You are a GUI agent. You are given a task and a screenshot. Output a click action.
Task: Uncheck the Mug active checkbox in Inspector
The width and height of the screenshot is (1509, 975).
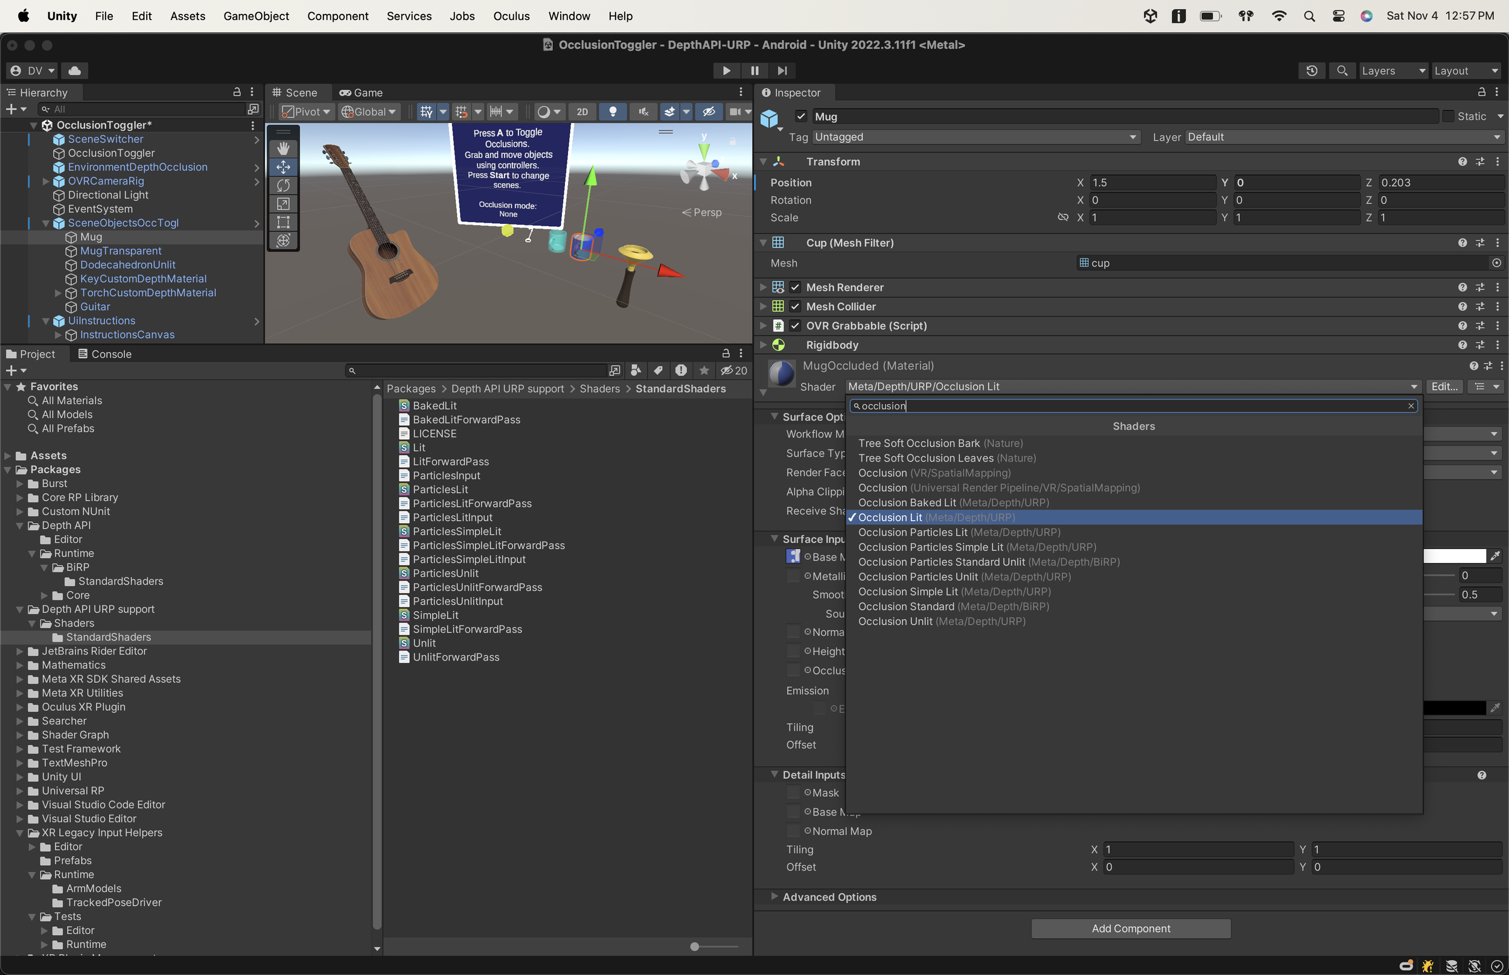(x=800, y=116)
